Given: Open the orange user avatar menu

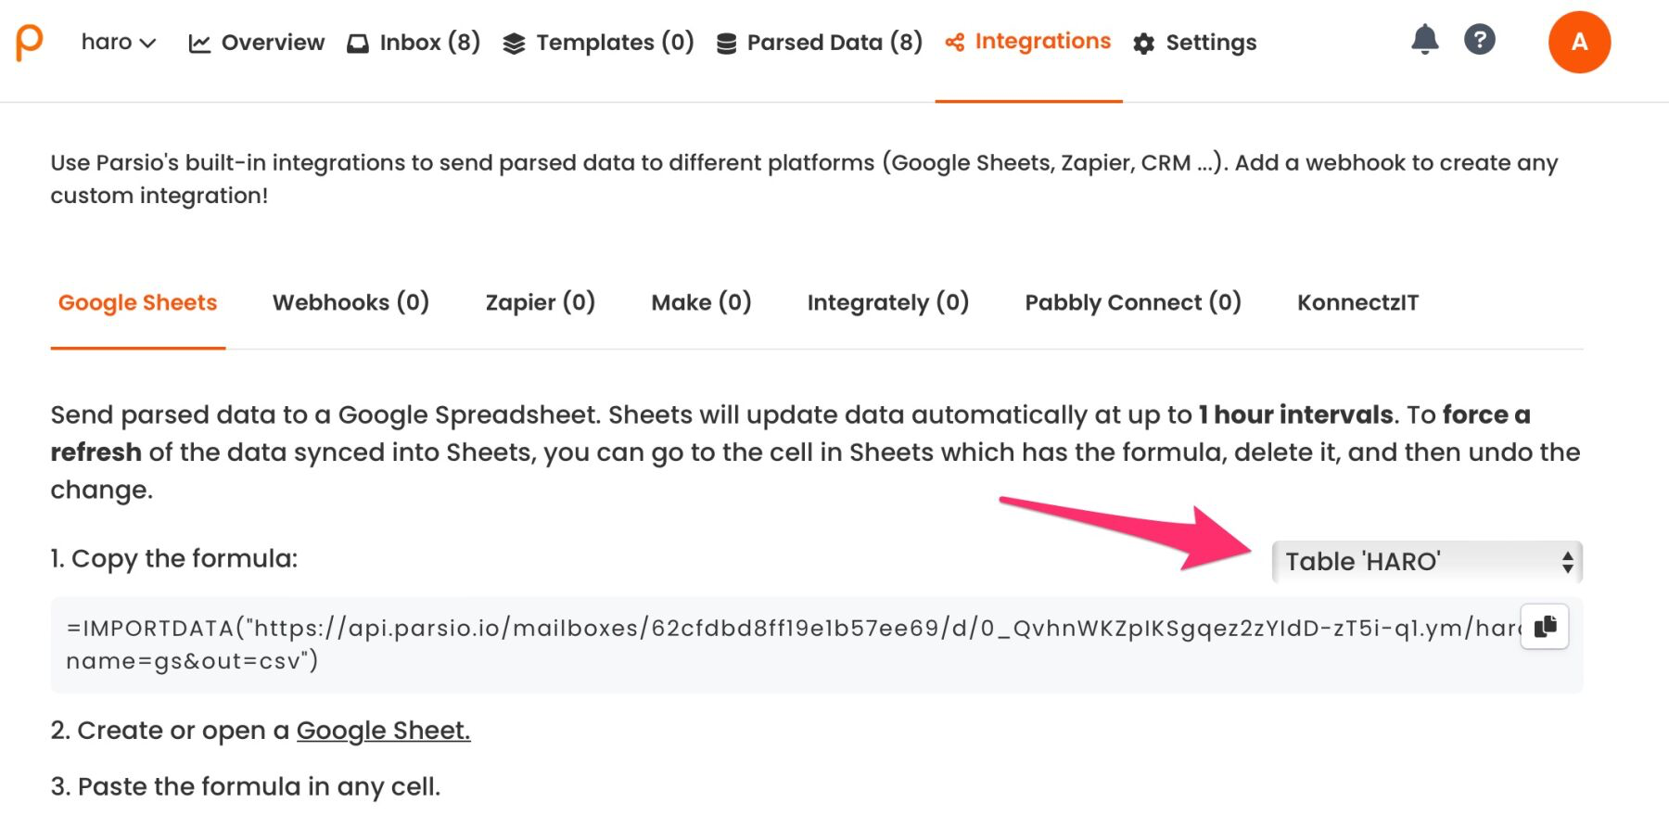Looking at the screenshot, I should pos(1579,43).
